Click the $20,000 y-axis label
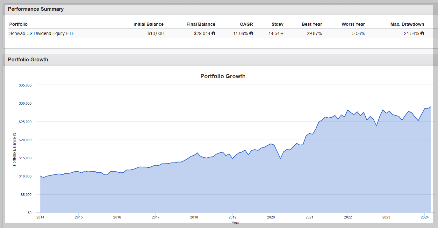The width and height of the screenshot is (438, 228). click(25, 140)
